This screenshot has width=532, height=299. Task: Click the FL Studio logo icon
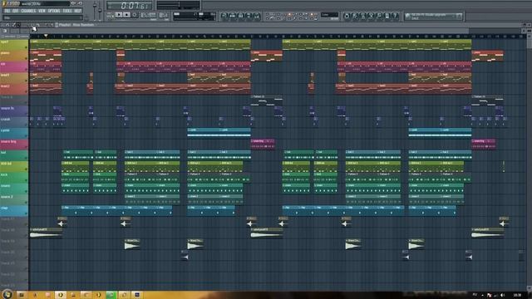[5, 3]
